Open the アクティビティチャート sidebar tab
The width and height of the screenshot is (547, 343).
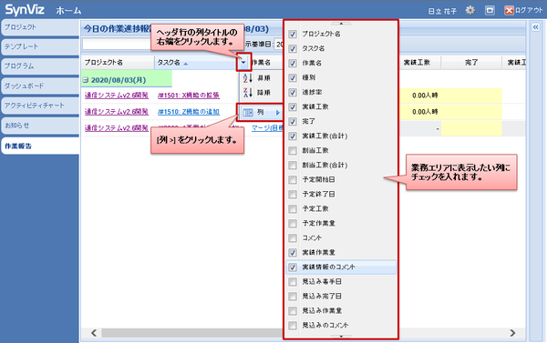click(40, 106)
